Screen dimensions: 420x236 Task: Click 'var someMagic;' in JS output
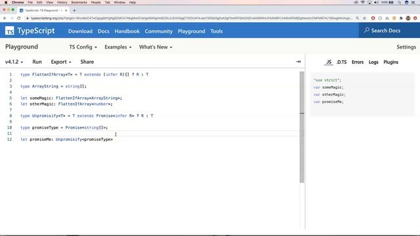pyautogui.click(x=328, y=87)
